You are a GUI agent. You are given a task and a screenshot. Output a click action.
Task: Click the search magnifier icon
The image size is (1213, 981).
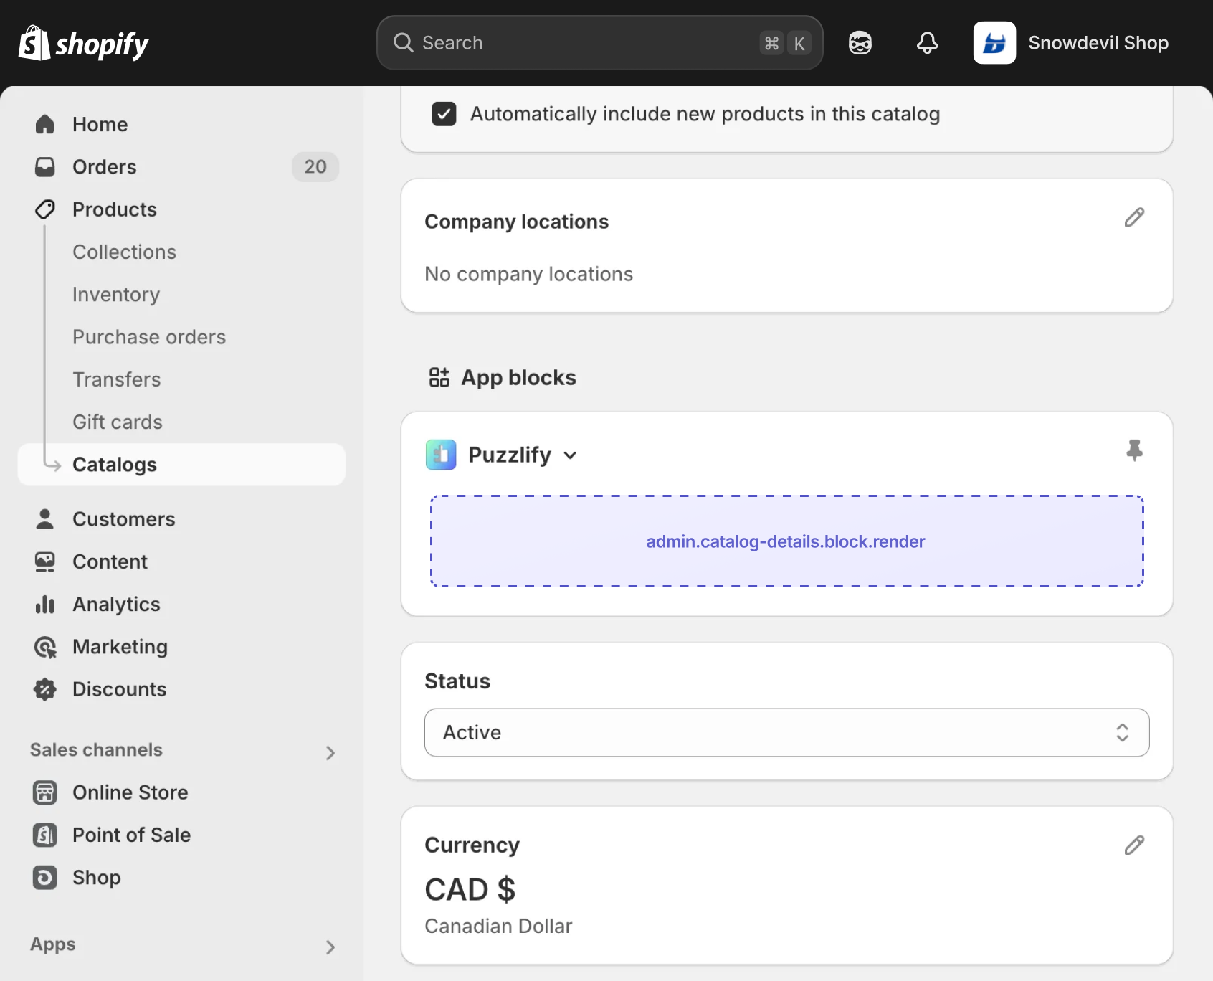click(x=404, y=43)
